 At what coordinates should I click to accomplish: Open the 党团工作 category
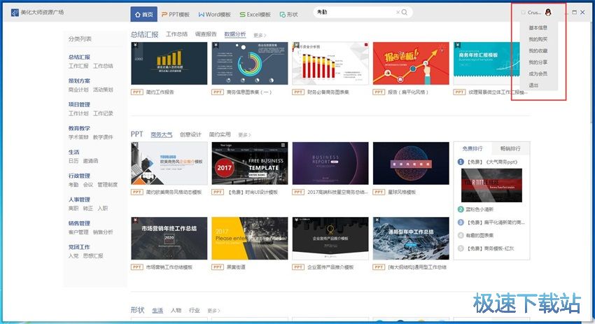coord(79,247)
